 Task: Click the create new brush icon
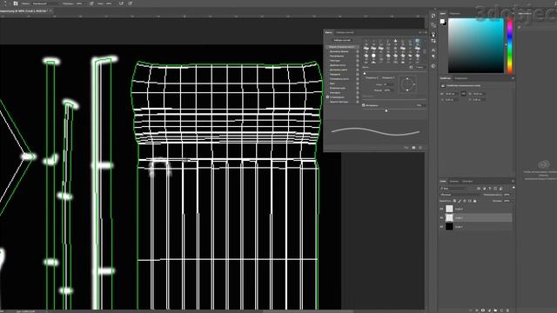[x=413, y=148]
